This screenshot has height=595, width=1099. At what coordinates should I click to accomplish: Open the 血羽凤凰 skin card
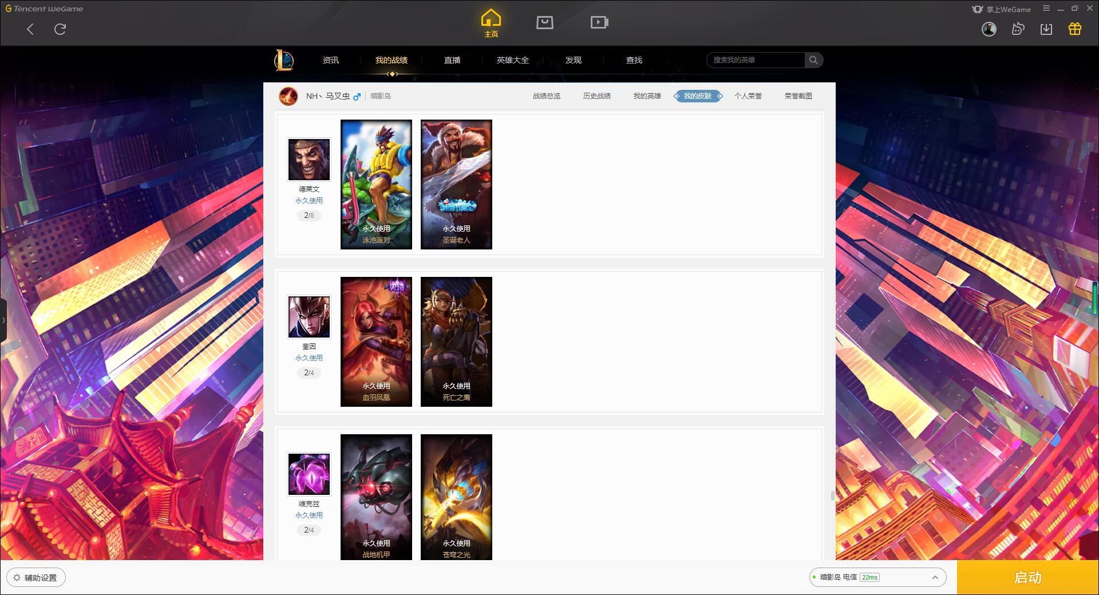[x=376, y=342]
